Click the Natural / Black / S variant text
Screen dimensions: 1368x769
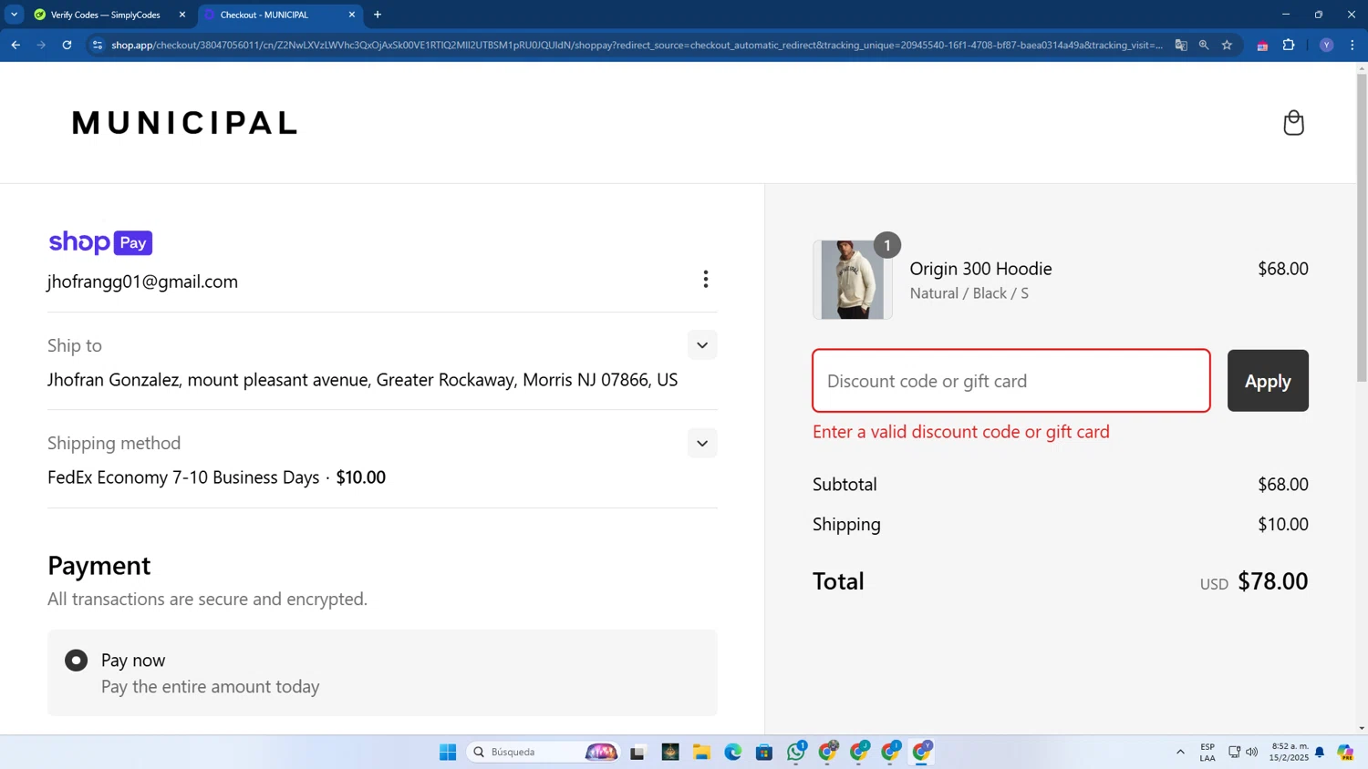(969, 293)
